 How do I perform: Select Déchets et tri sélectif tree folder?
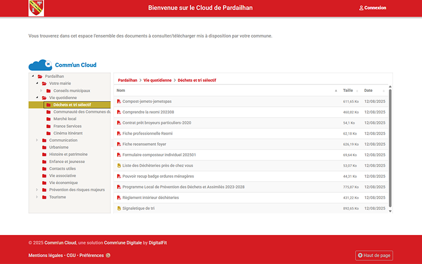click(72, 105)
